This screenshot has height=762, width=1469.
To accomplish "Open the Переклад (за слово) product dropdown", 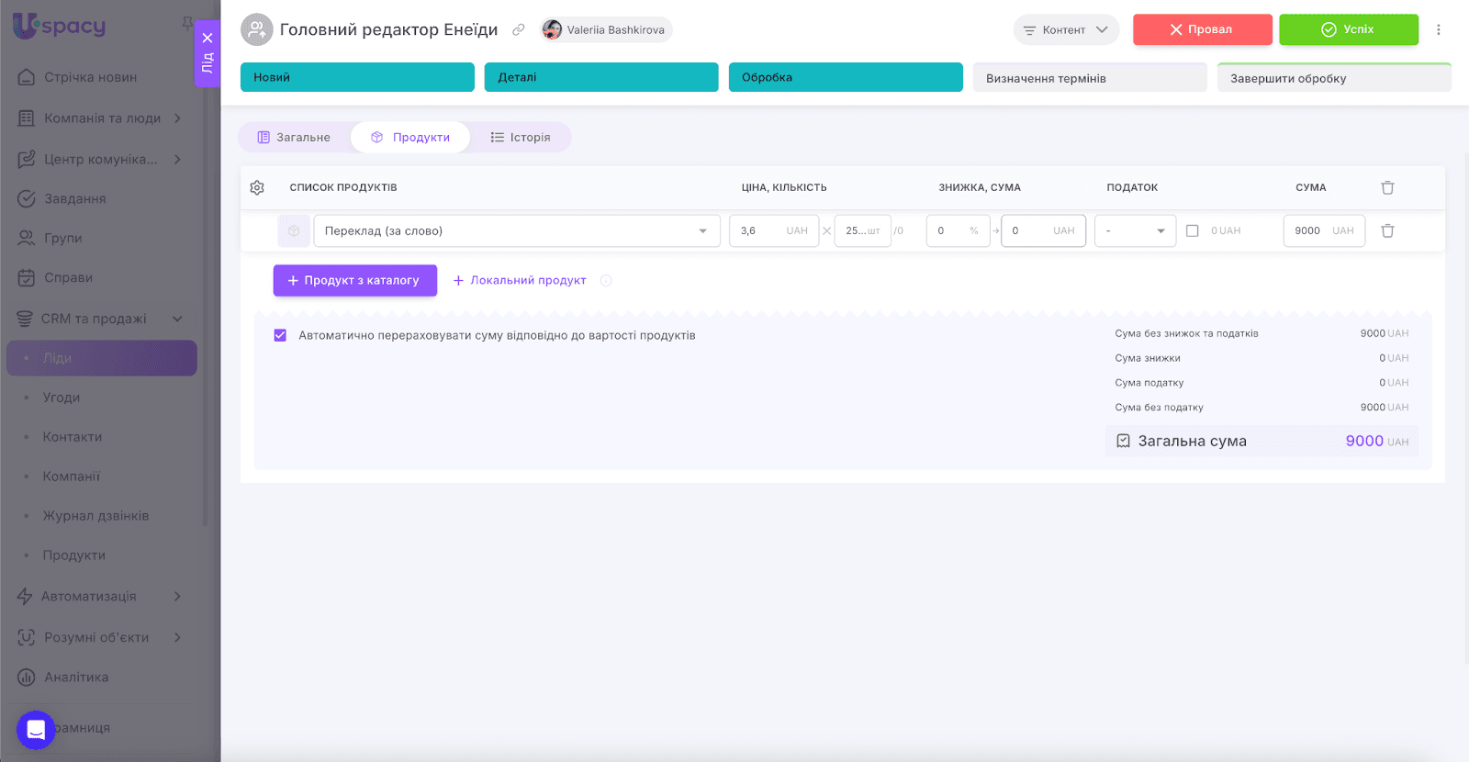I will point(515,231).
